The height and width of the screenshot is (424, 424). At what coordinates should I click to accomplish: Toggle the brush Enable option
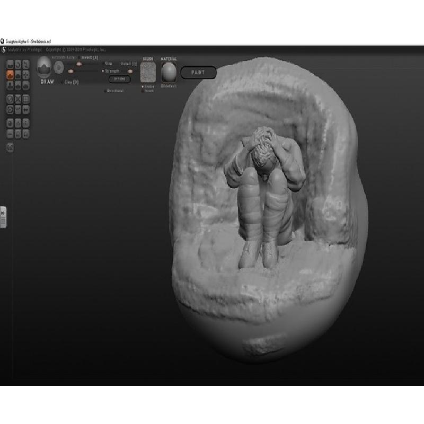click(x=142, y=86)
